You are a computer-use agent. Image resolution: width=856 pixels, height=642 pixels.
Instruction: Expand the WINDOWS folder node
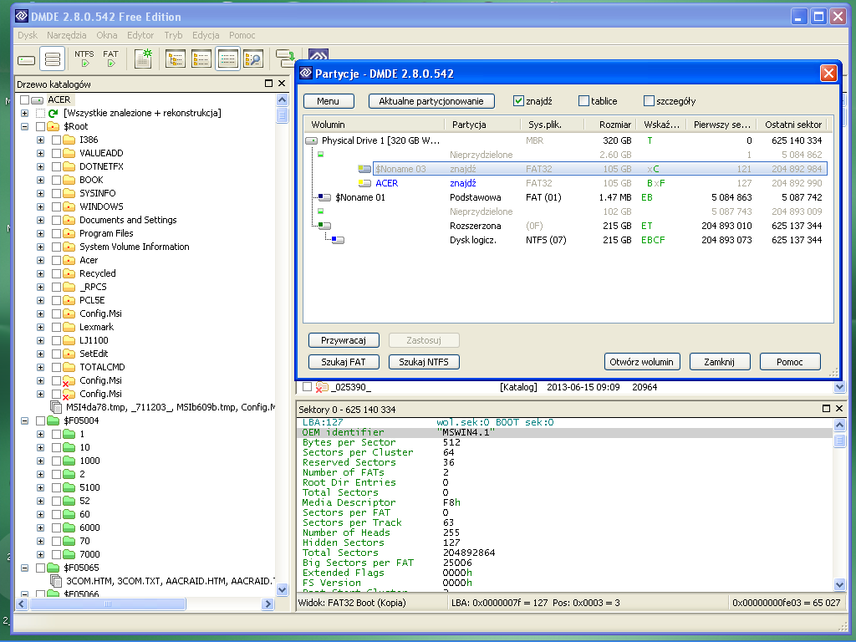(x=40, y=207)
